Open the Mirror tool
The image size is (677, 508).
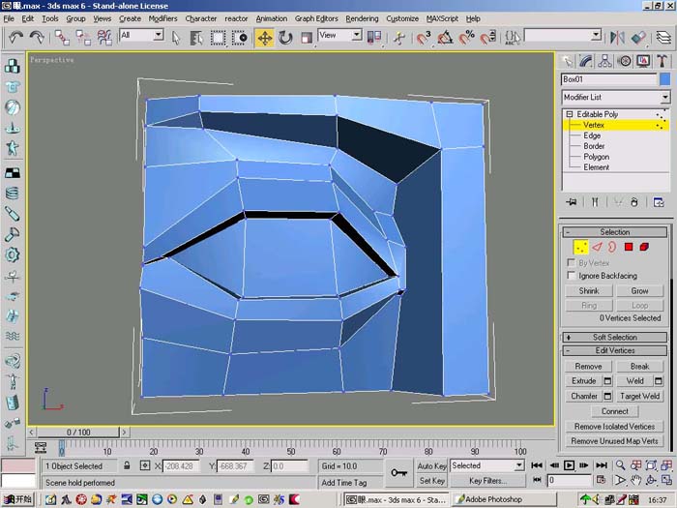click(x=617, y=38)
